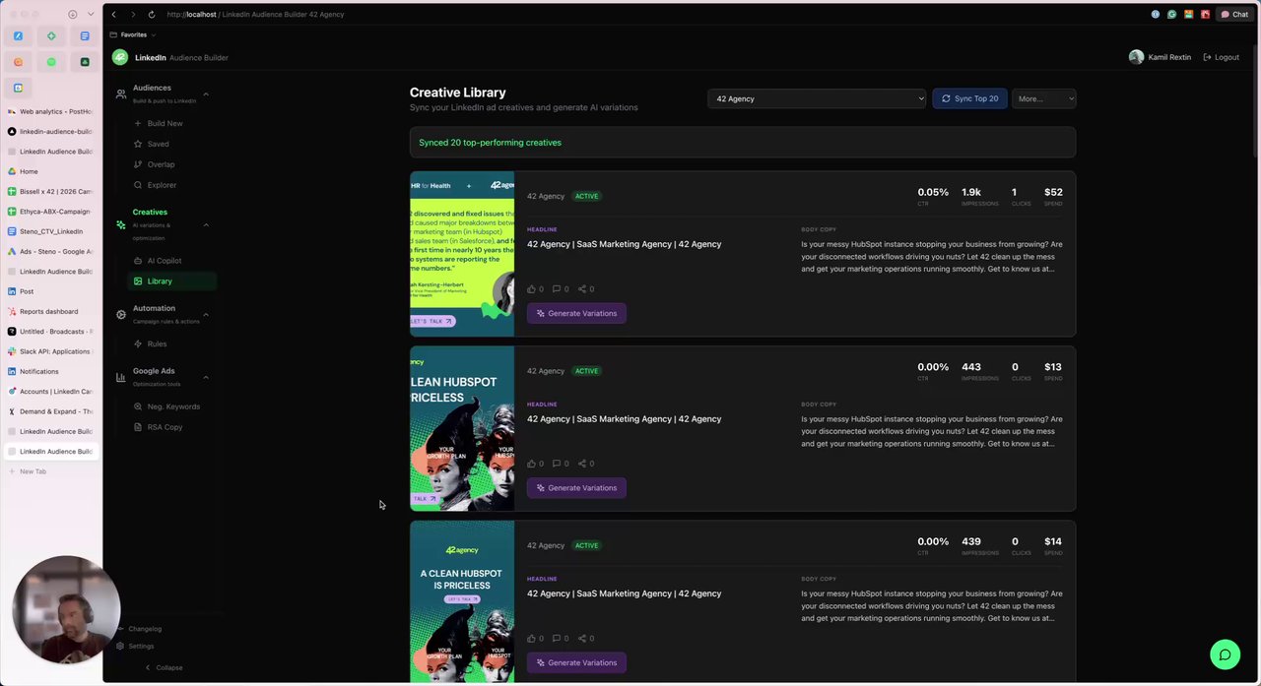
Task: Click the share icon on the 443 impressions creative
Action: pyautogui.click(x=582, y=464)
